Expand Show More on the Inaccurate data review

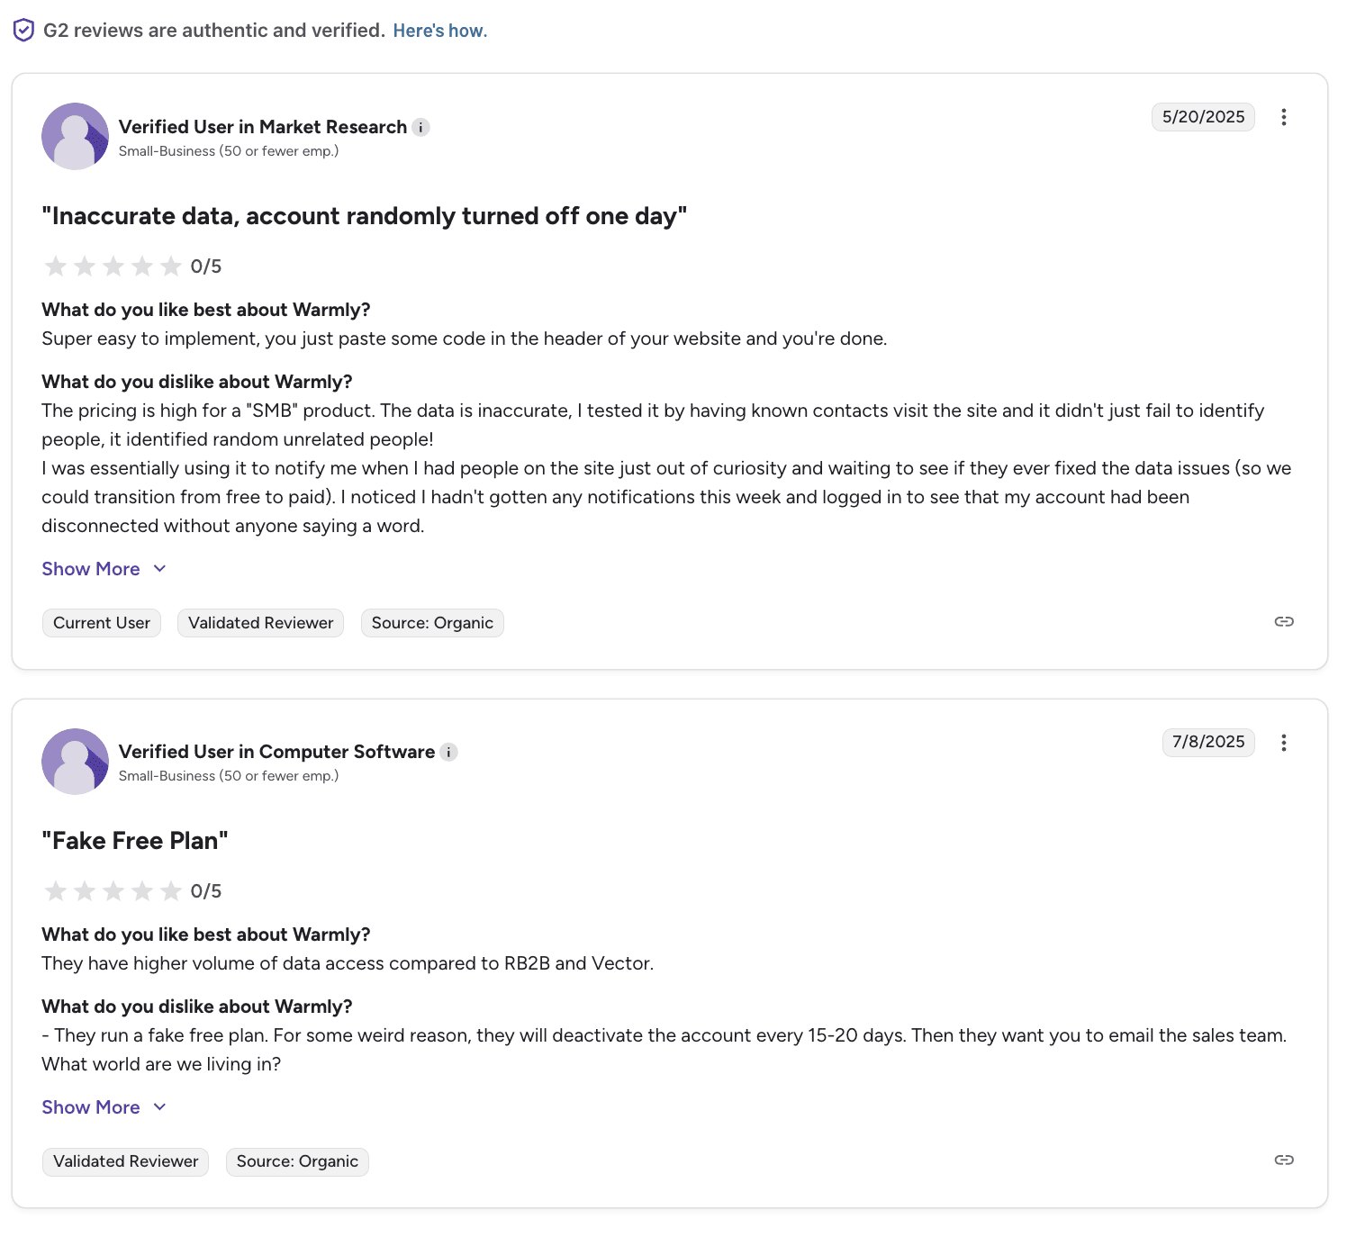90,568
